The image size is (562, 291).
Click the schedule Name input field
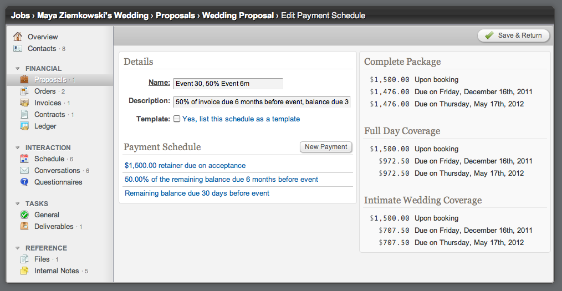pyautogui.click(x=228, y=84)
